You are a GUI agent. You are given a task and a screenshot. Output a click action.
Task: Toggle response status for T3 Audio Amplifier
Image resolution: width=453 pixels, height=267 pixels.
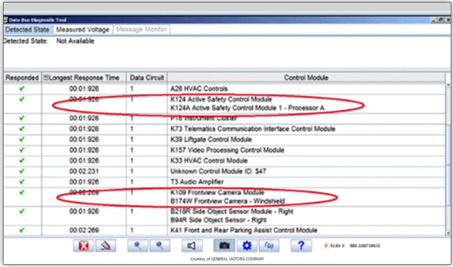(21, 182)
